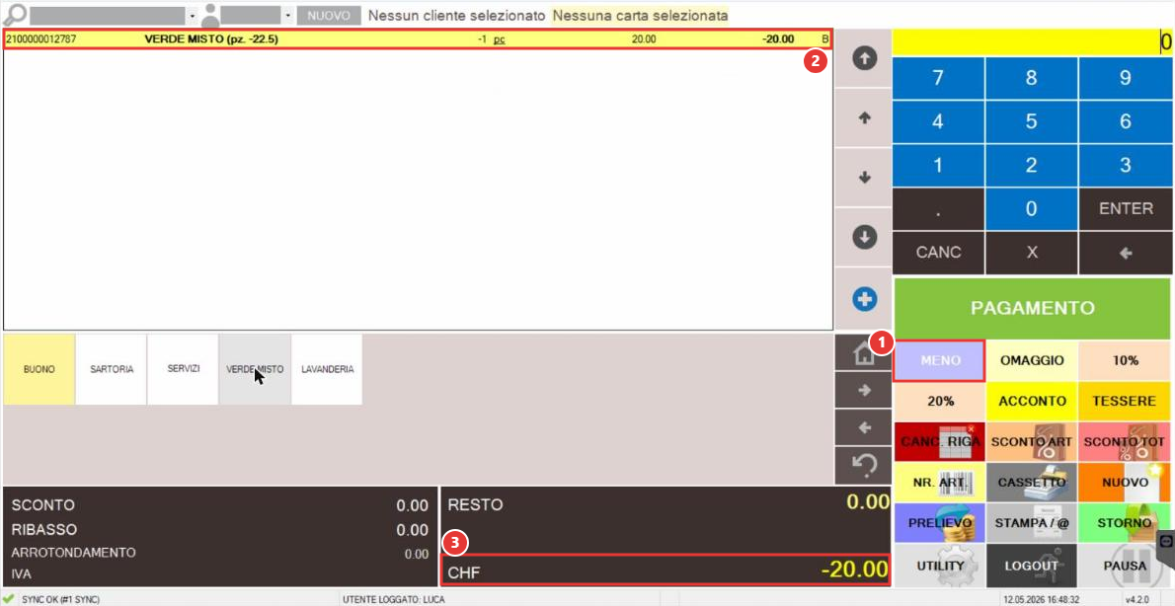Delete last digit with keypad backspace arrow
The width and height of the screenshot is (1175, 606).
[x=1126, y=254]
